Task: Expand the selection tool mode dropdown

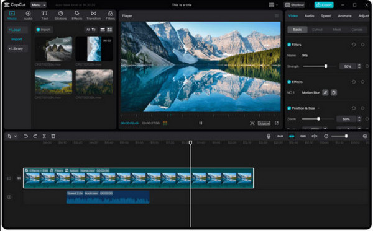Action: (x=16, y=136)
